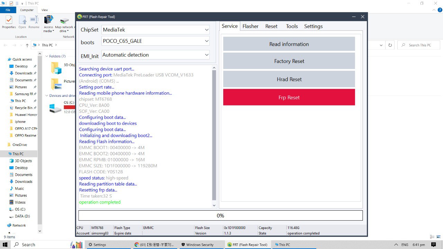Screen dimensions: 443x249
Task: Open the Tools tab
Action: (x=292, y=26)
